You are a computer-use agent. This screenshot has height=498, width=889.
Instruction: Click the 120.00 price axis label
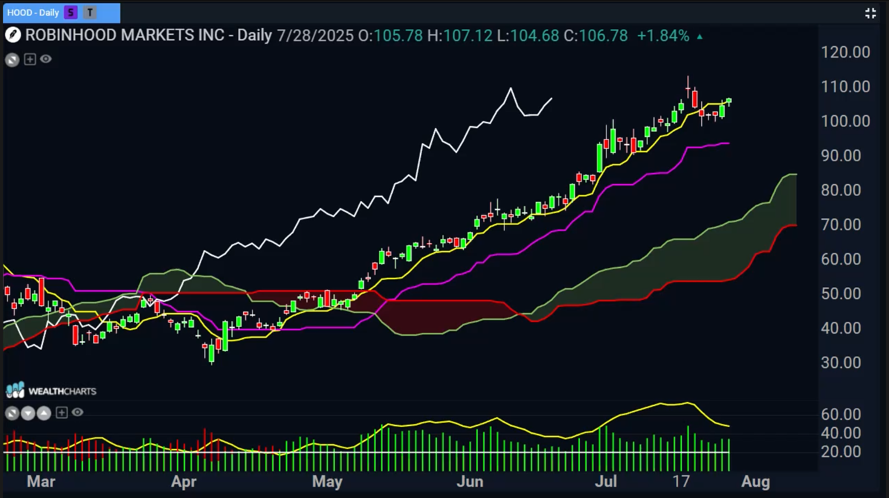(x=845, y=52)
